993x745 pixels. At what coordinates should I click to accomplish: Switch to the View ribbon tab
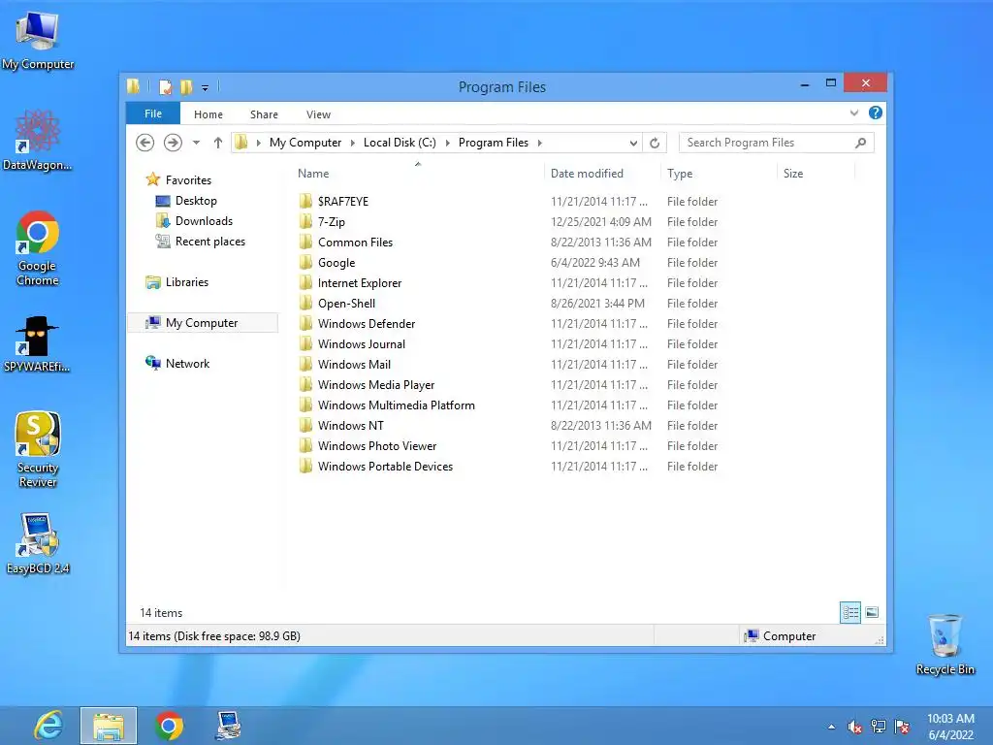[318, 114]
